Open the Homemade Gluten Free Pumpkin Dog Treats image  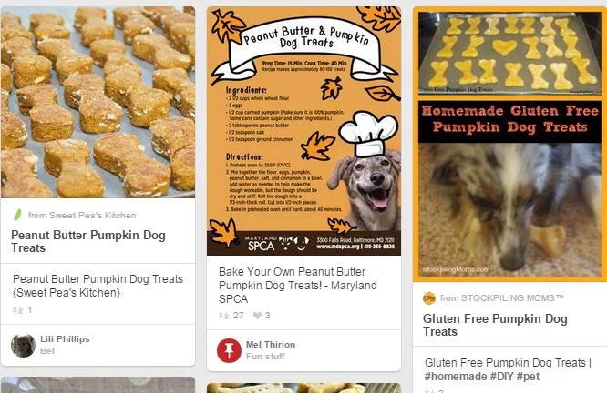point(509,144)
